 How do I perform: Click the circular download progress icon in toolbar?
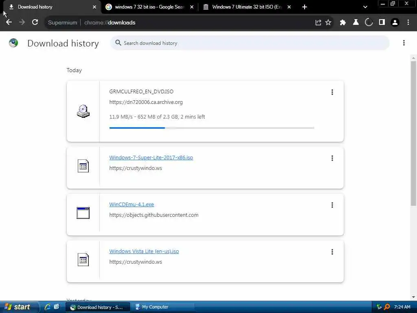pos(369,23)
